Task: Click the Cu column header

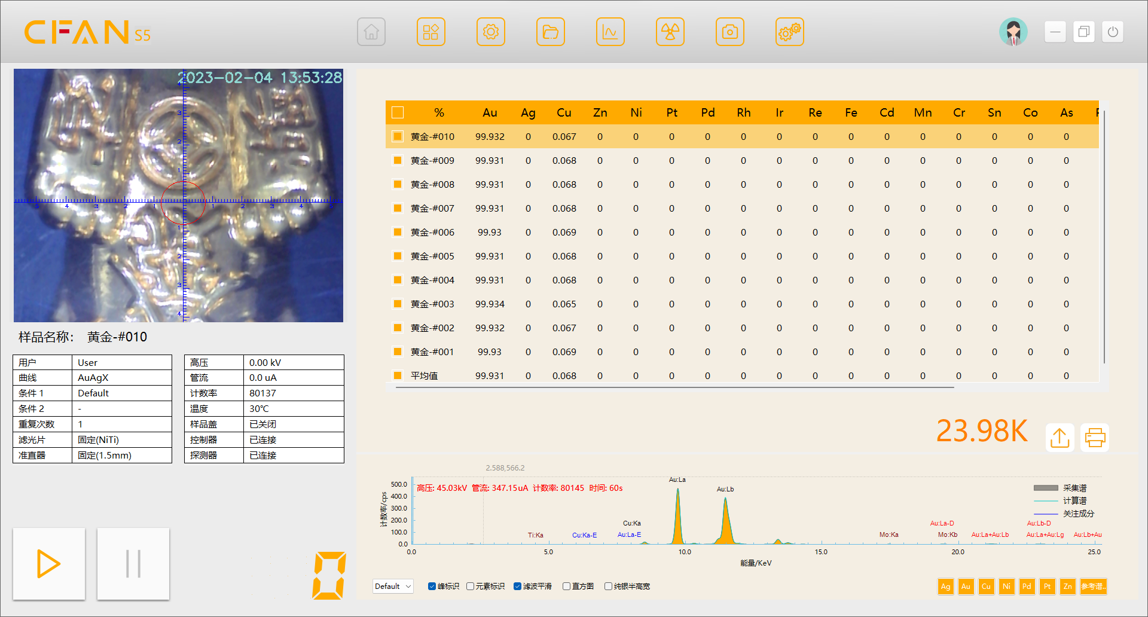Action: [564, 112]
